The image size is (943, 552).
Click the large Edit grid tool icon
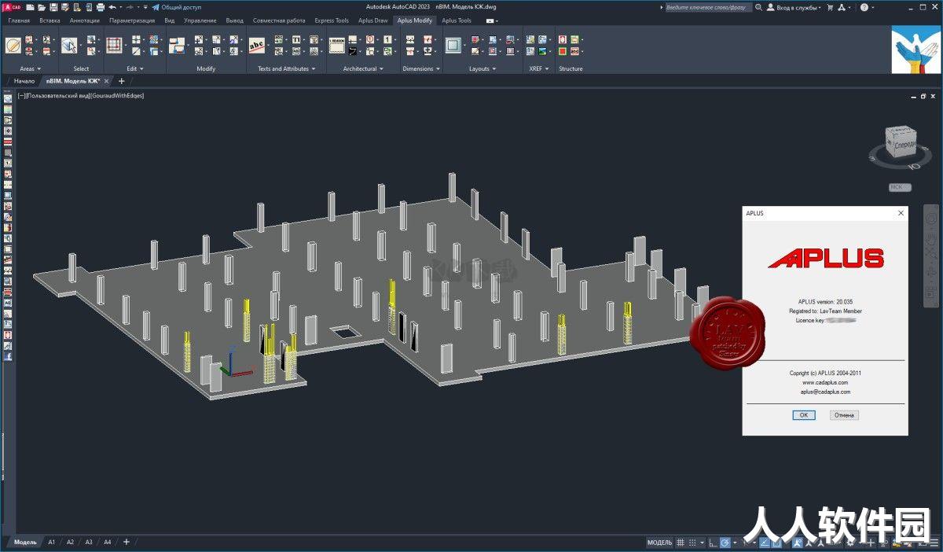coord(114,46)
